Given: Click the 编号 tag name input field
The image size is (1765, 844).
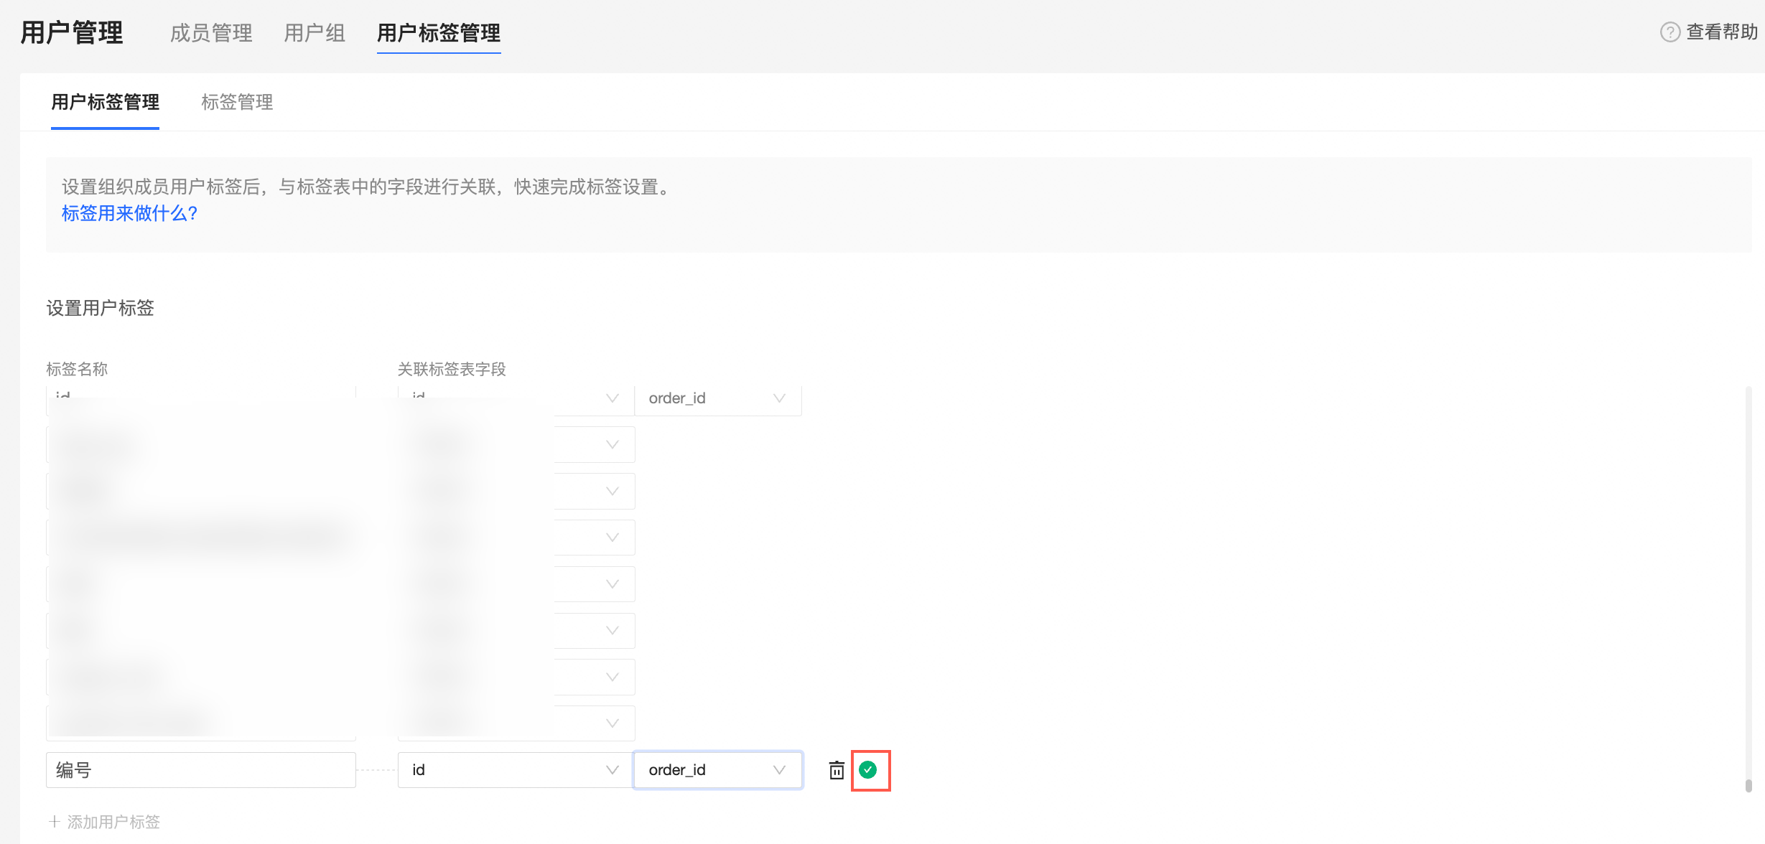Looking at the screenshot, I should 200,770.
